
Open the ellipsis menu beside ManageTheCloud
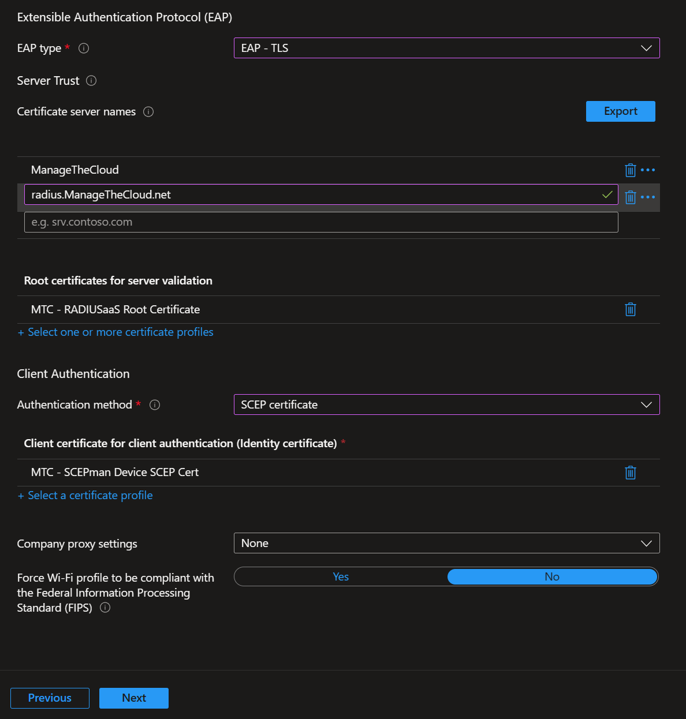click(648, 170)
